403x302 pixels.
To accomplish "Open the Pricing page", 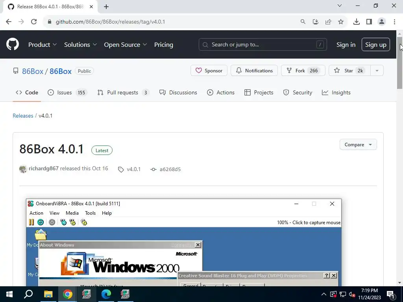I will (x=163, y=44).
